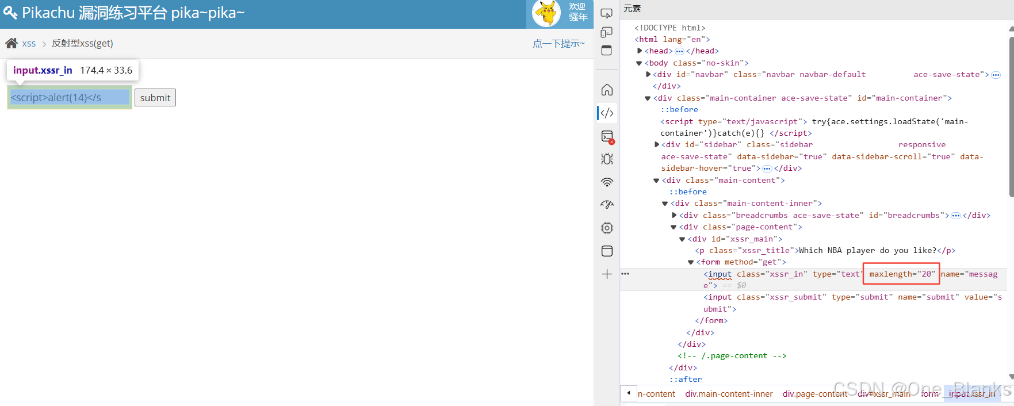Image resolution: width=1014 pixels, height=406 pixels.
Task: Focus the xssr_in text input field
Action: 70,98
